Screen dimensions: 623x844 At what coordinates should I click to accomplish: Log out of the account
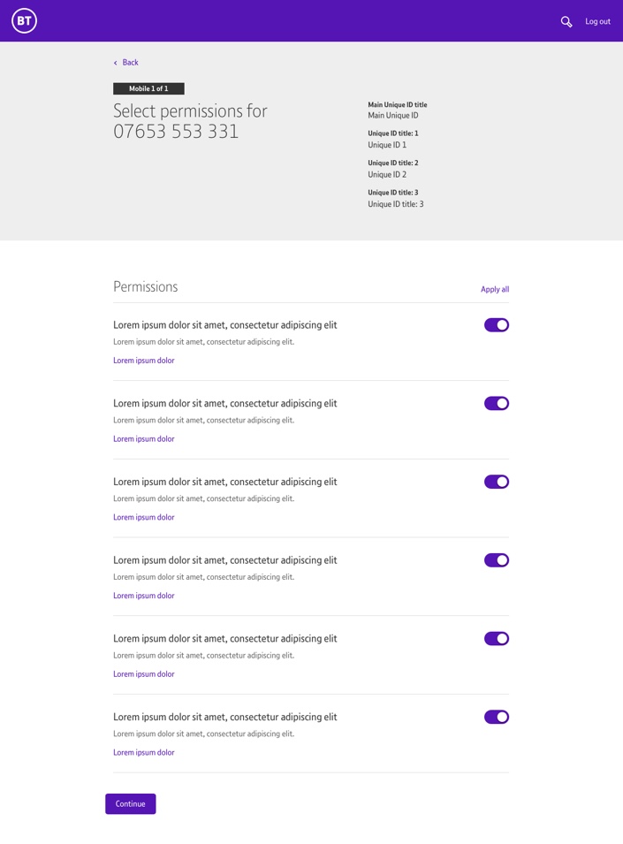(597, 21)
